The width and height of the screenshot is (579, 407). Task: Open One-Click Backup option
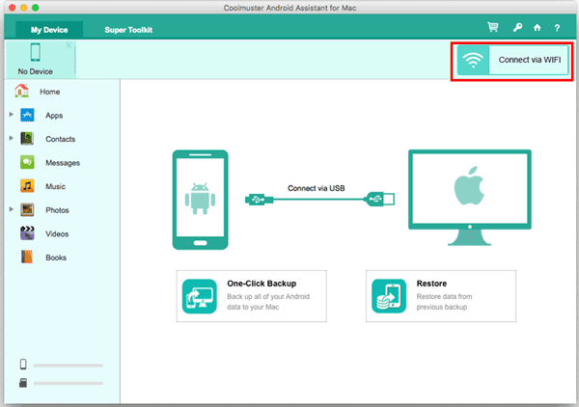tap(252, 296)
